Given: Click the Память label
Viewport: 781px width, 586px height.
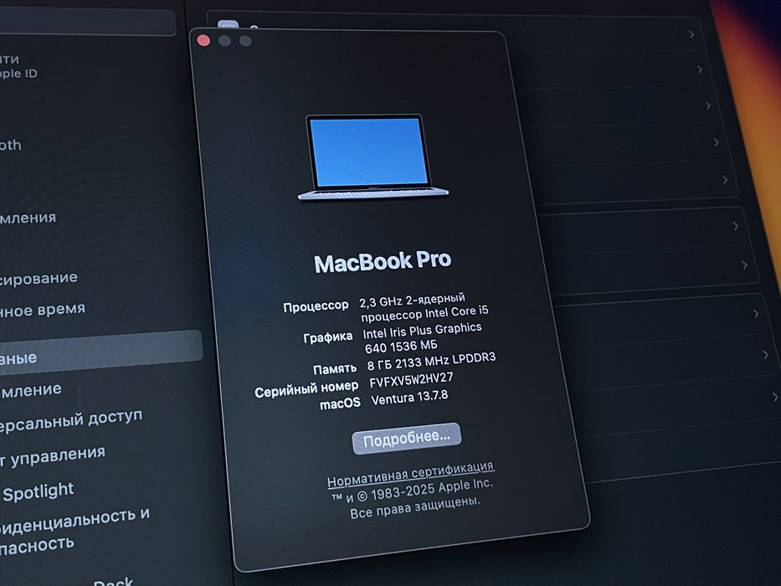Looking at the screenshot, I should pyautogui.click(x=334, y=369).
